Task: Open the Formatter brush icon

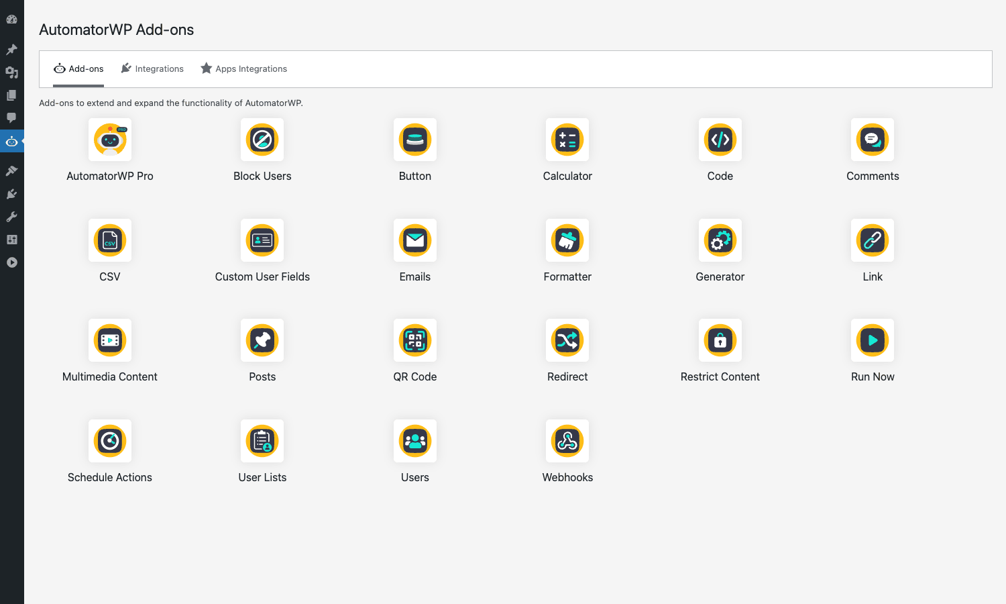Action: [567, 240]
